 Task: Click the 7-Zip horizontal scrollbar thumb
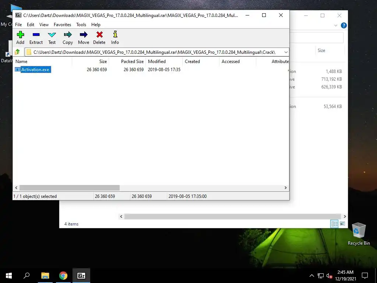coord(70,188)
